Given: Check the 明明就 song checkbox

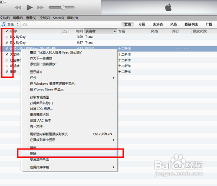Looking at the screenshot, I should tap(7, 66).
